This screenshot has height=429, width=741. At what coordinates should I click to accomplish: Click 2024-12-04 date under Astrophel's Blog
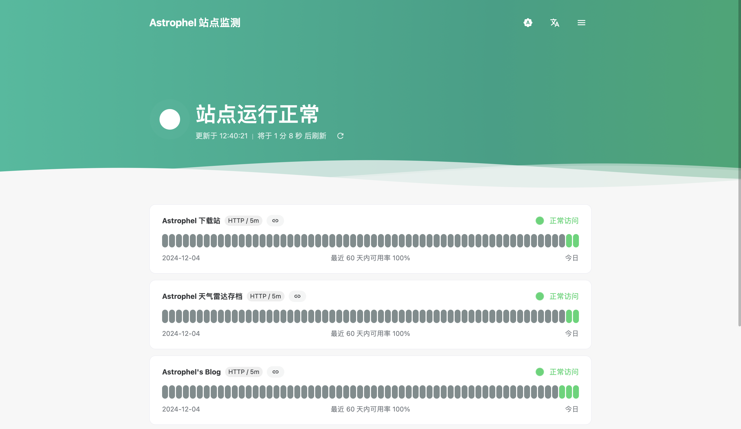[181, 409]
